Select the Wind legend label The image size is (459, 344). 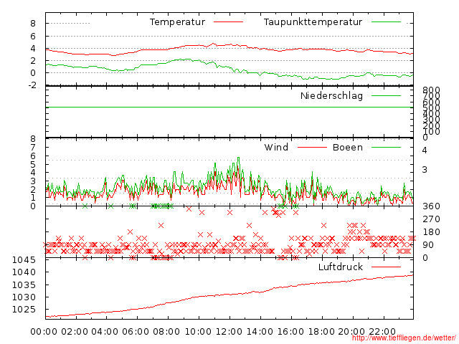tap(276, 147)
